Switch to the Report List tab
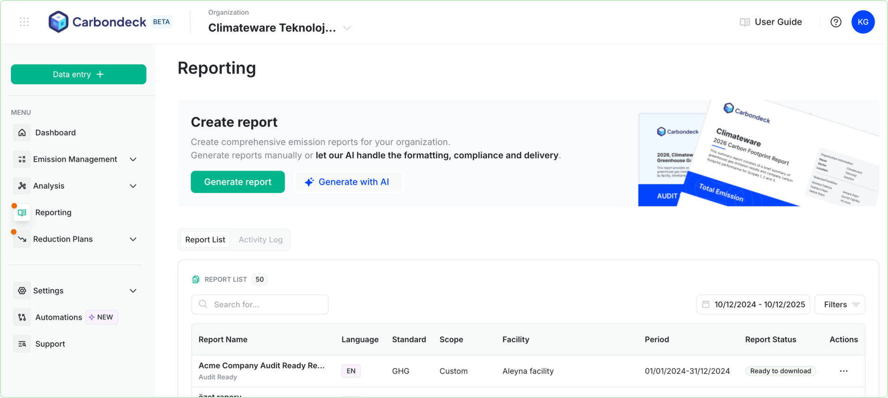Image resolution: width=888 pixels, height=398 pixels. point(205,240)
